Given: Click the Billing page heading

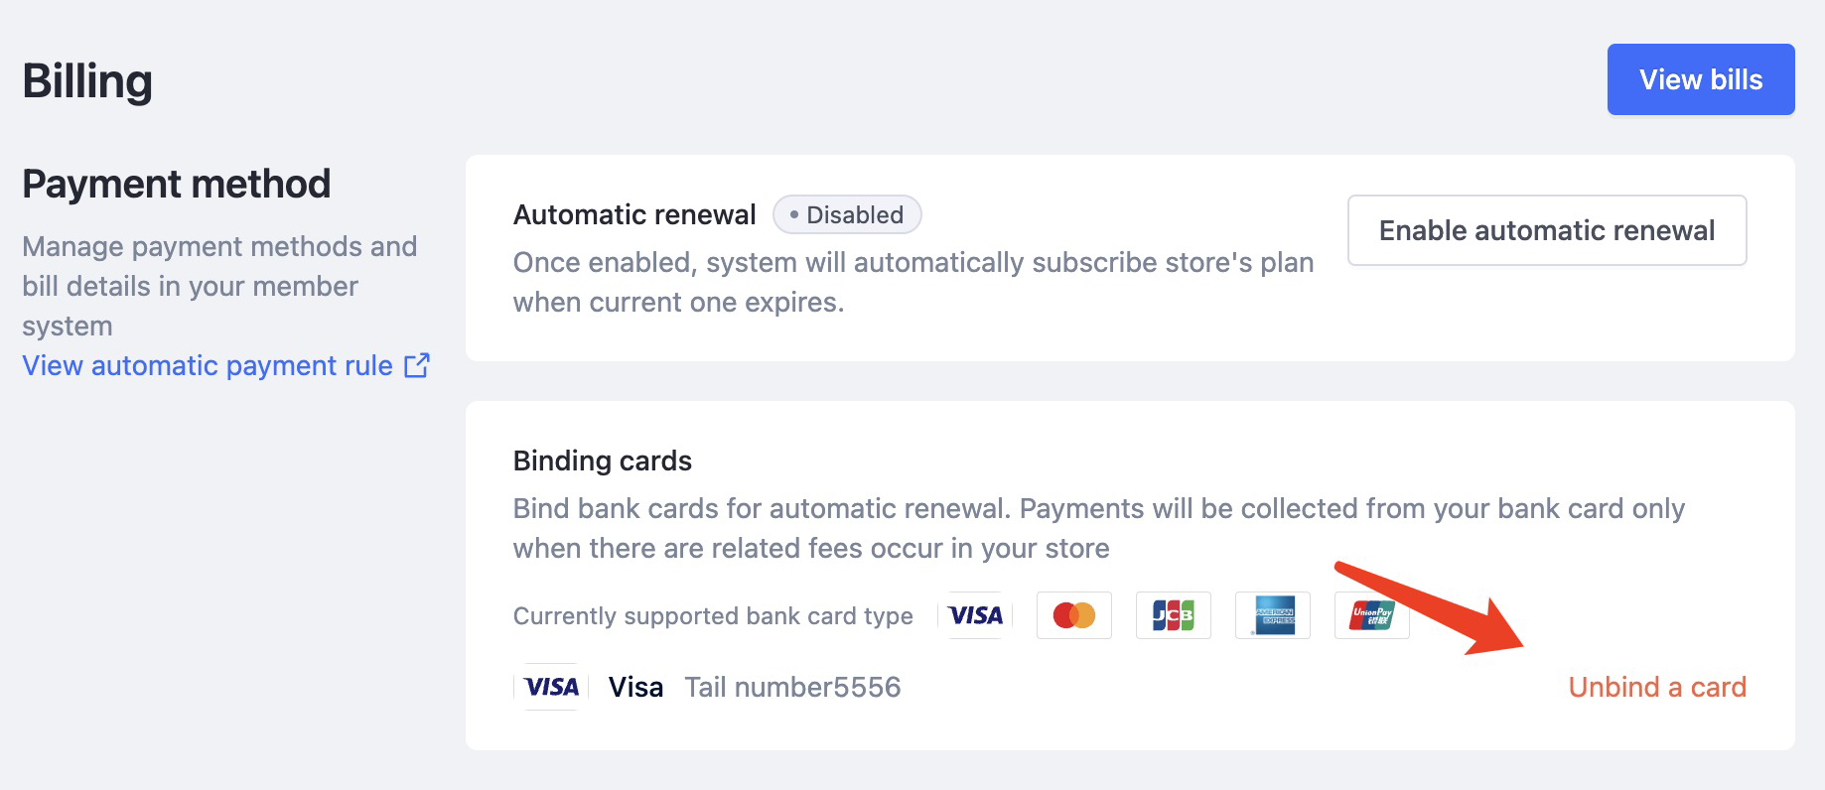Looking at the screenshot, I should 87,81.
